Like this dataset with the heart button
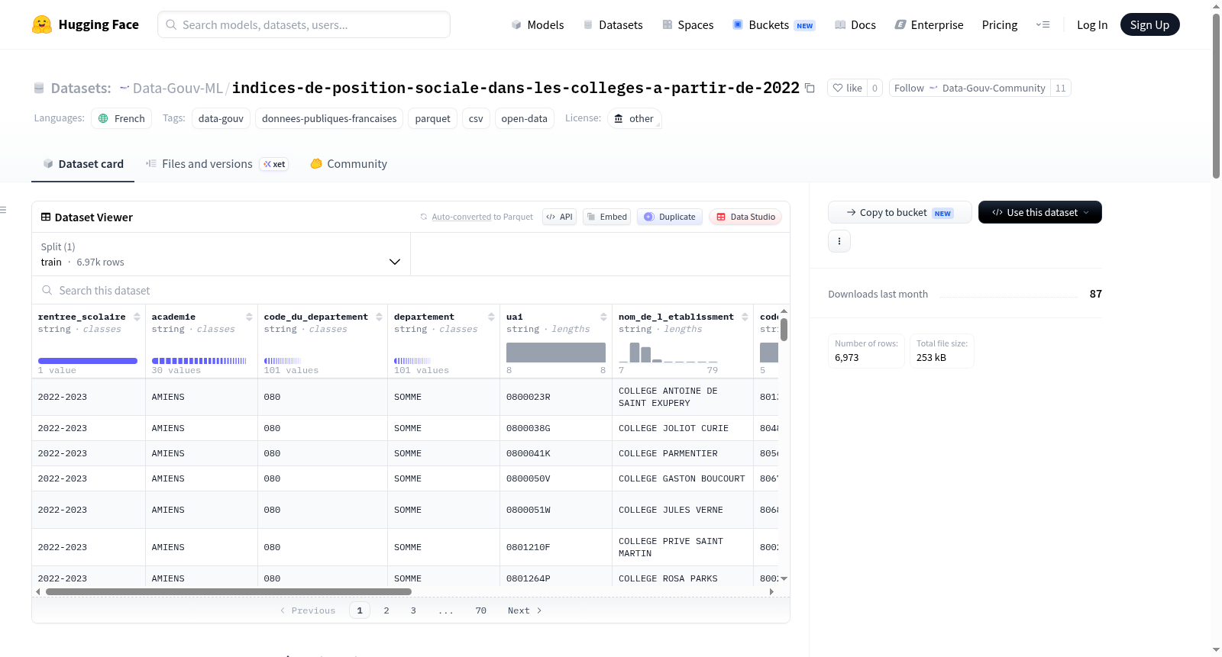This screenshot has width=1222, height=657. tap(847, 88)
